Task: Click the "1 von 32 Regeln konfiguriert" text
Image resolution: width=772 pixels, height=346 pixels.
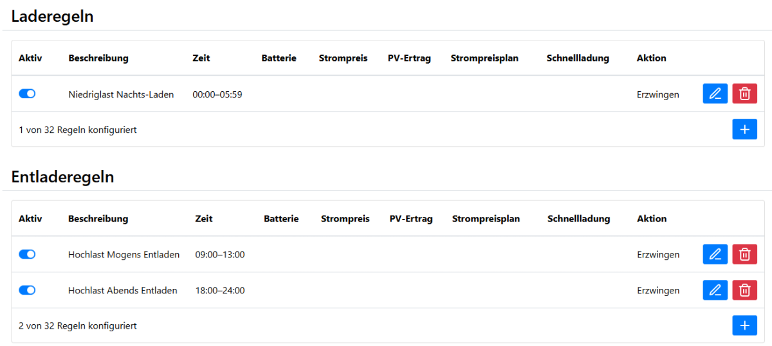Action: pyautogui.click(x=77, y=130)
